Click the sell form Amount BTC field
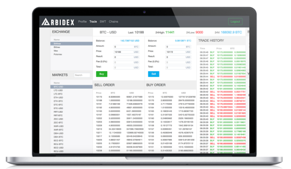 tap(178, 47)
